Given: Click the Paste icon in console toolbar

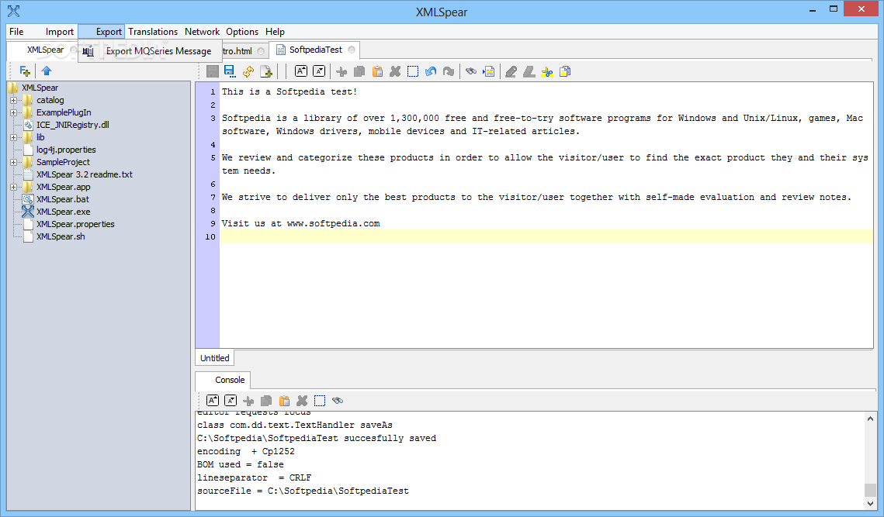Looking at the screenshot, I should [284, 401].
